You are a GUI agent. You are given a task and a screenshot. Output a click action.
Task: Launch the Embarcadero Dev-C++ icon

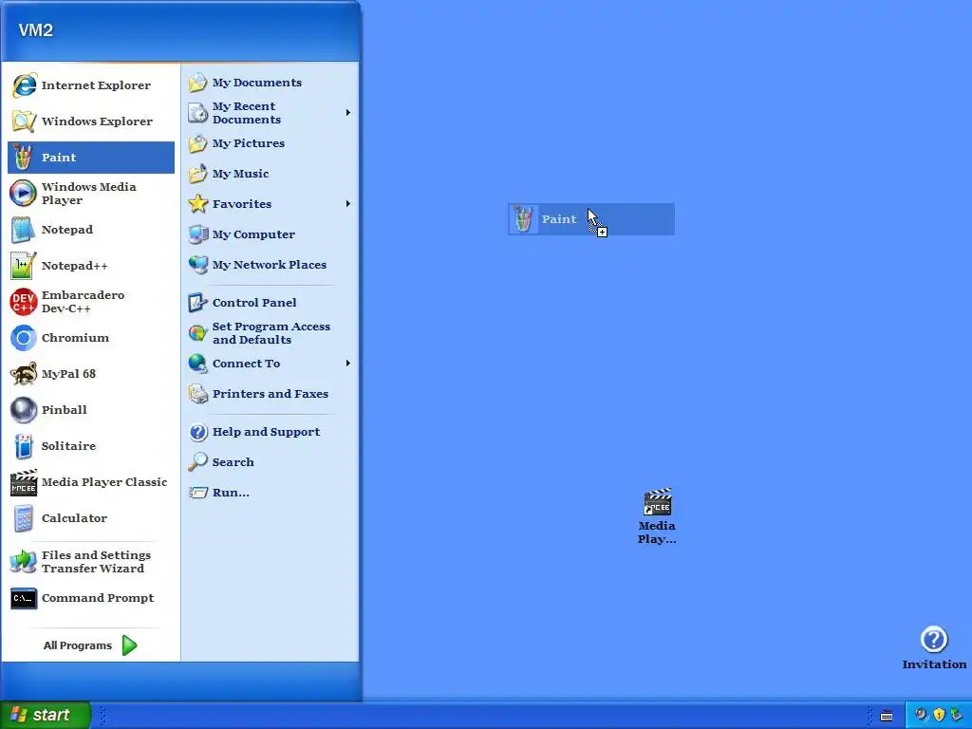click(24, 302)
